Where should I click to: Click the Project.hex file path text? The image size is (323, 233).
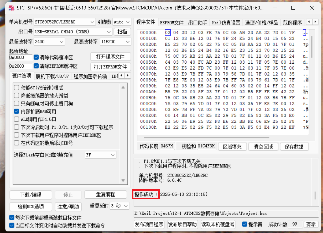[201, 213]
